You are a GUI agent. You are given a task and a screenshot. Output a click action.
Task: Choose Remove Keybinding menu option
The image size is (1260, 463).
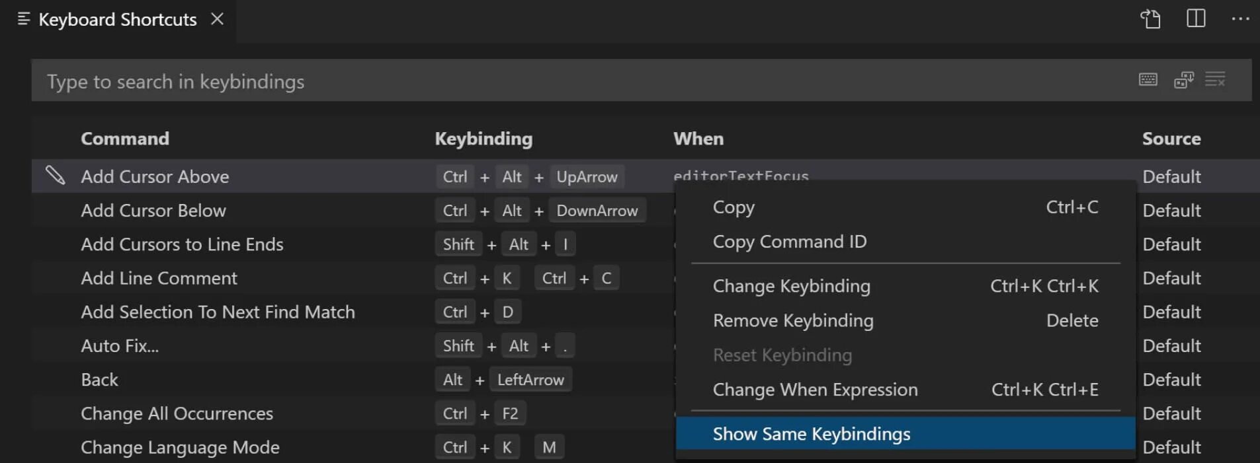793,320
